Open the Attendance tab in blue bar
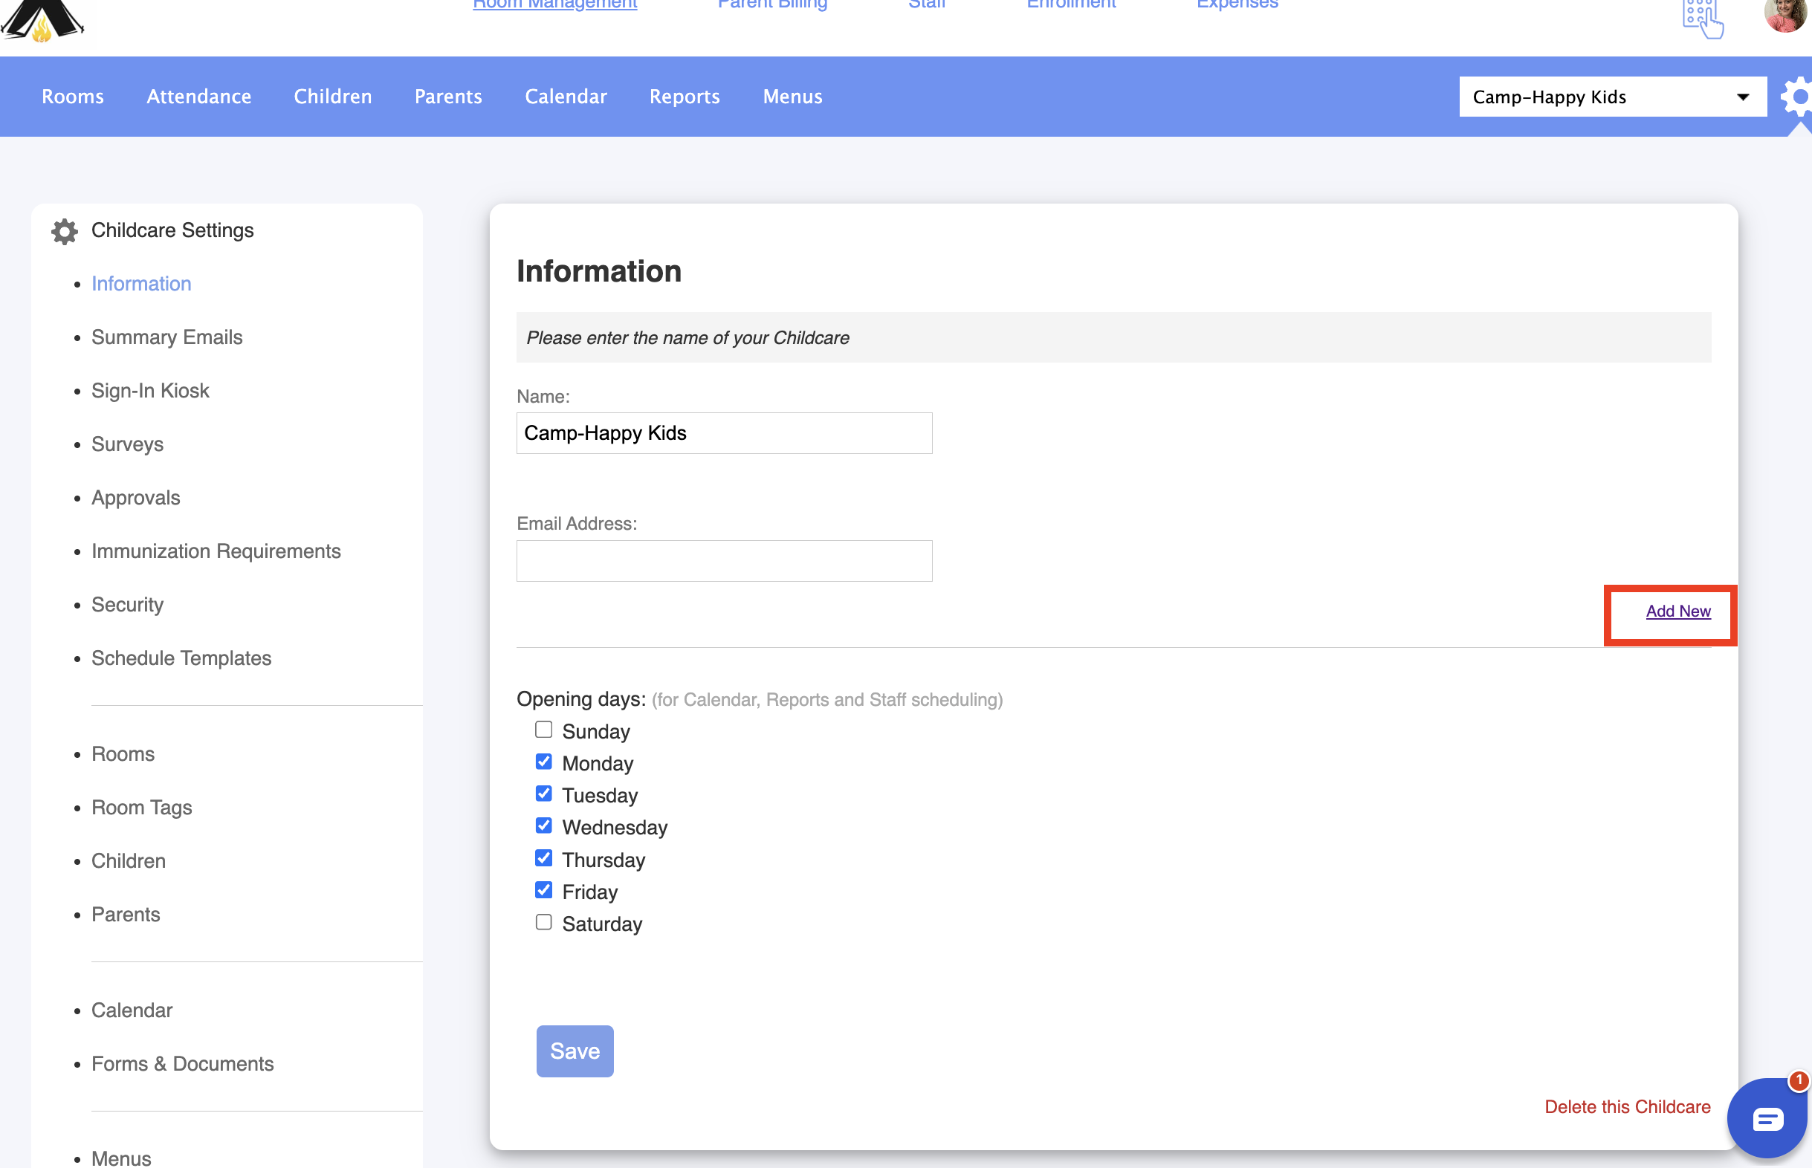This screenshot has height=1168, width=1812. (198, 97)
